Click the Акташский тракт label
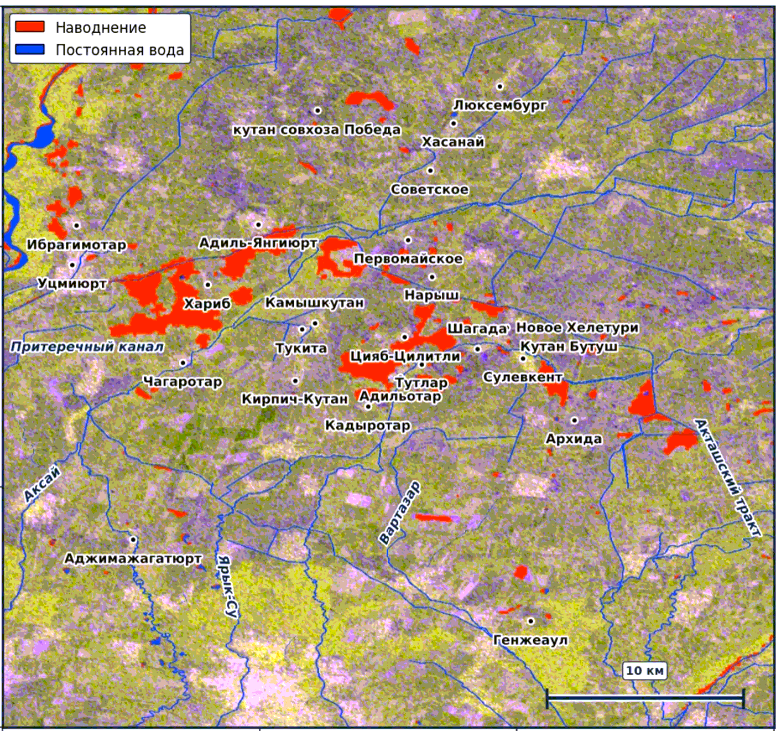Image resolution: width=776 pixels, height=731 pixels. pyautogui.click(x=727, y=478)
